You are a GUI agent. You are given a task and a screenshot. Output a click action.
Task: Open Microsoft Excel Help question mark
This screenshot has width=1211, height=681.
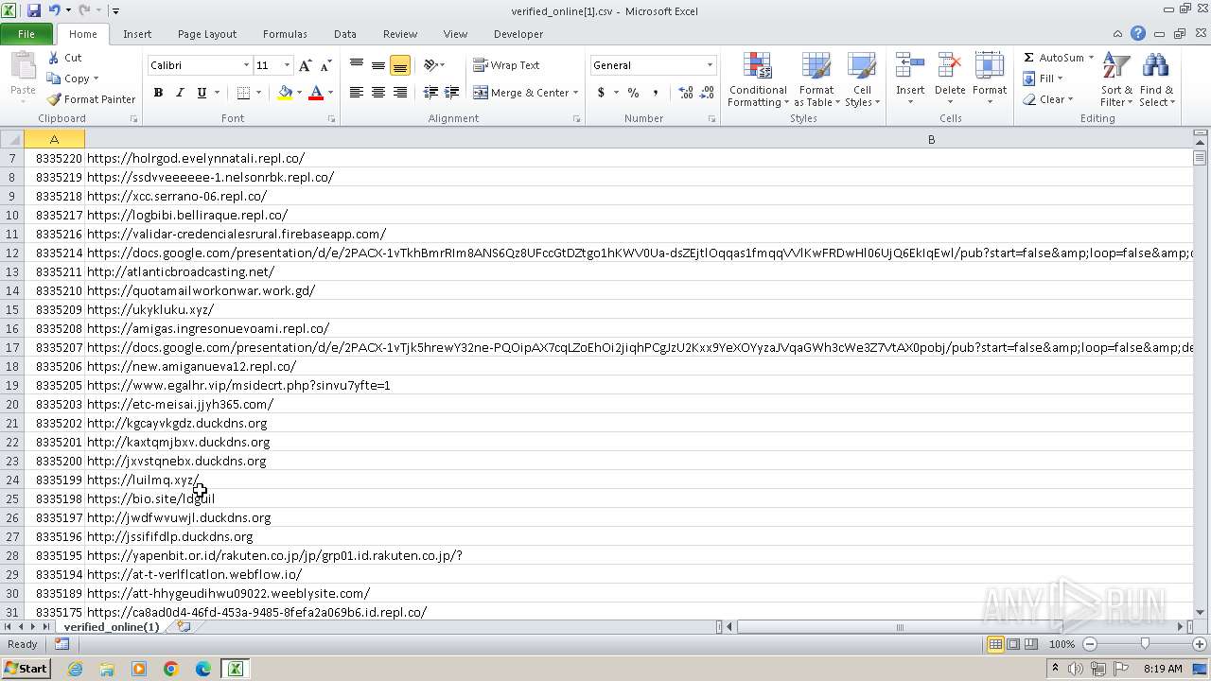click(x=1138, y=34)
